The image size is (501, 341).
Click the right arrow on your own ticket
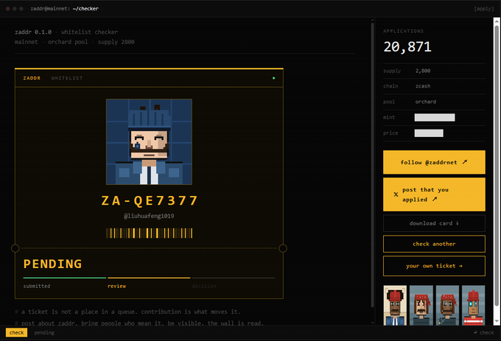point(460,266)
